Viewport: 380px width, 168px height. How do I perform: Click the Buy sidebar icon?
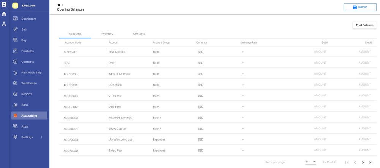click(16, 40)
